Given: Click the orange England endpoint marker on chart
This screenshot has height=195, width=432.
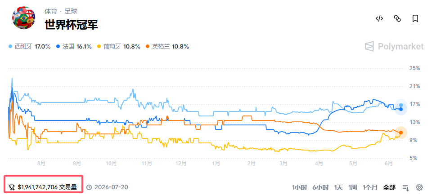Looking at the screenshot, I should tap(401, 133).
